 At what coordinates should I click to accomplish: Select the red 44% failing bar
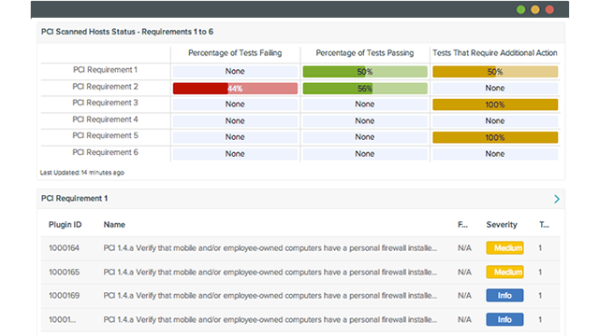tap(235, 89)
